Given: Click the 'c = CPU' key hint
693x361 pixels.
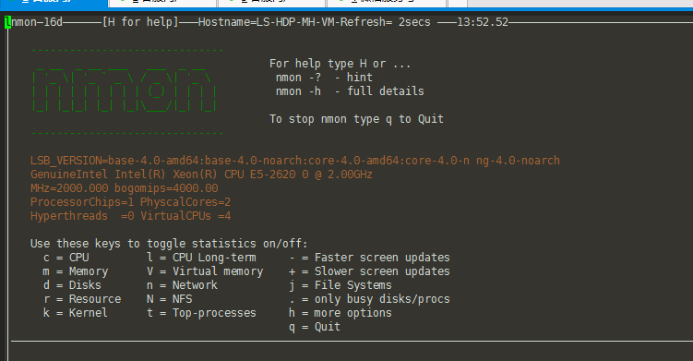Looking at the screenshot, I should click(66, 258).
